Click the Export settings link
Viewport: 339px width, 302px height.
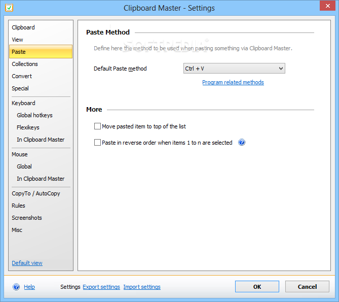pyautogui.click(x=101, y=287)
